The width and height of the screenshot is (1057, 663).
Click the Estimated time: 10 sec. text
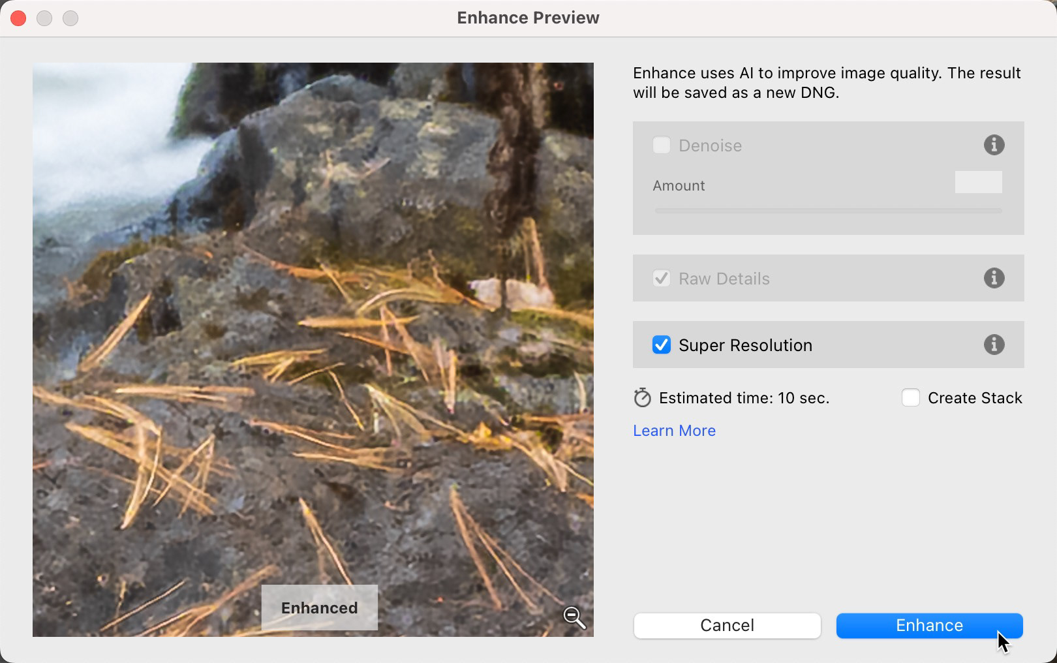(744, 398)
